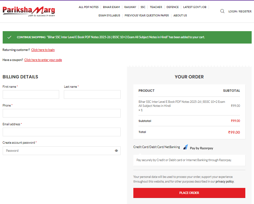Open Latest Govt Job page

click(195, 7)
